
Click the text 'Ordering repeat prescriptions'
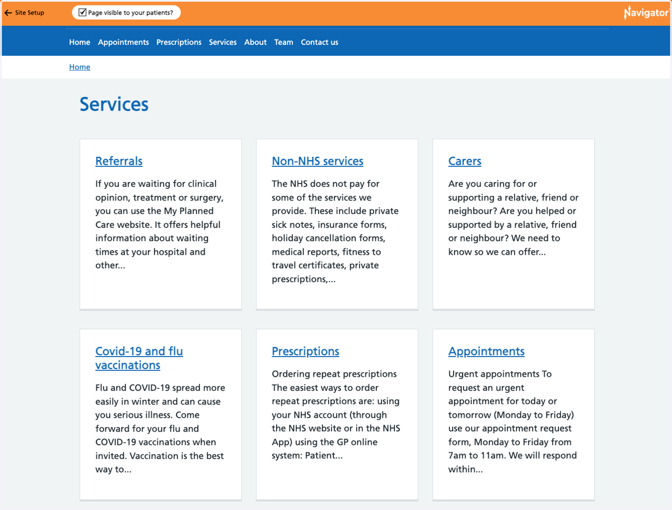tap(334, 374)
